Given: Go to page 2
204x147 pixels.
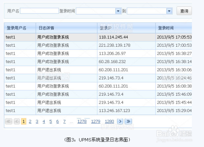Looking at the screenshot, I should [30, 122].
